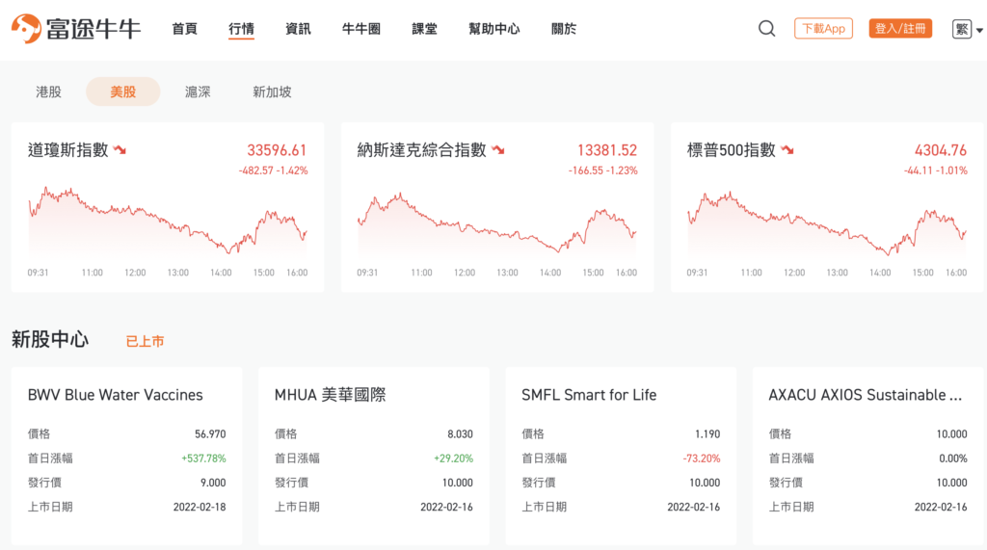Image resolution: width=987 pixels, height=550 pixels.
Task: Click the S&P 500 down-trend arrow icon
Action: [x=787, y=149]
